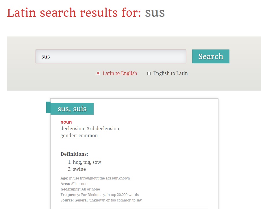This screenshot has height=209, width=267.
Task: Click the definition 'hog, pig, sow'
Action: coord(87,162)
